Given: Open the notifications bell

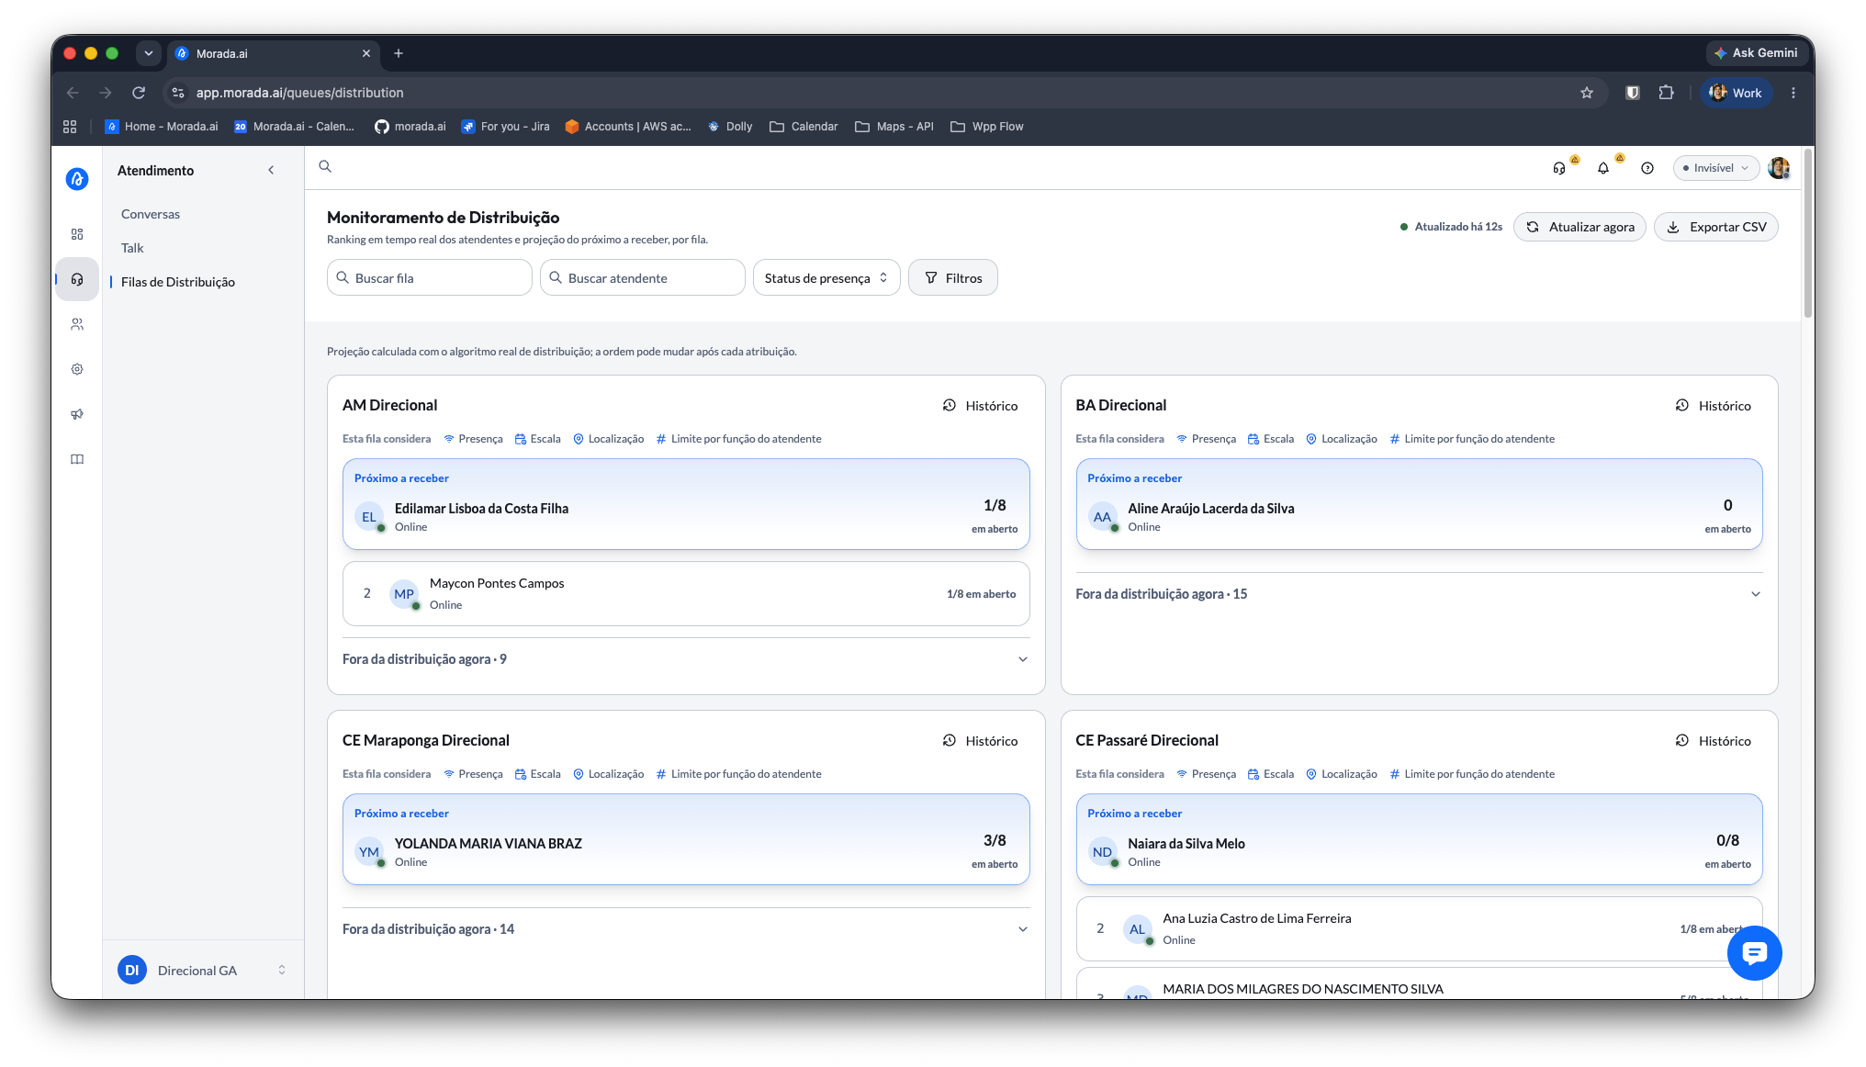Looking at the screenshot, I should tap(1603, 168).
